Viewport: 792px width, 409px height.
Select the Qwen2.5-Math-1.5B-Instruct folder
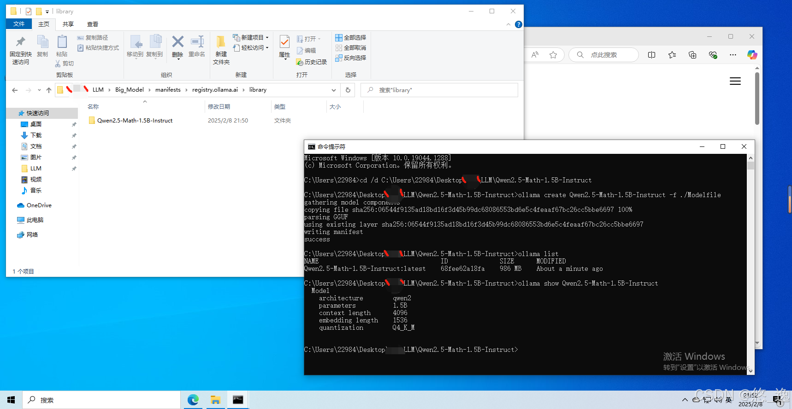click(135, 121)
